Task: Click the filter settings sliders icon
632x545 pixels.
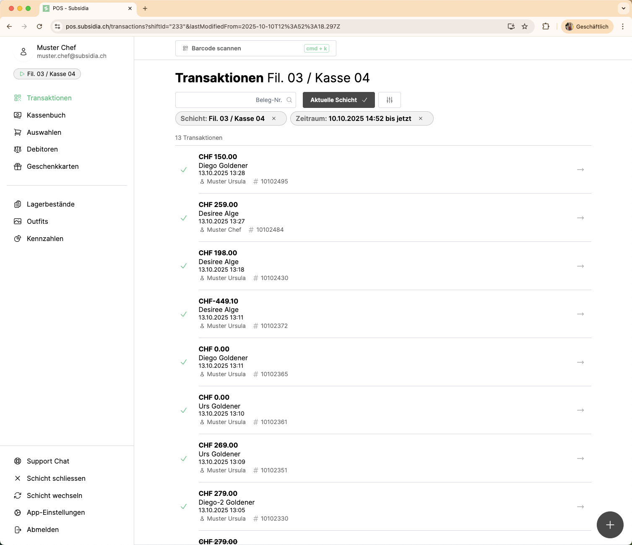Action: tap(389, 100)
